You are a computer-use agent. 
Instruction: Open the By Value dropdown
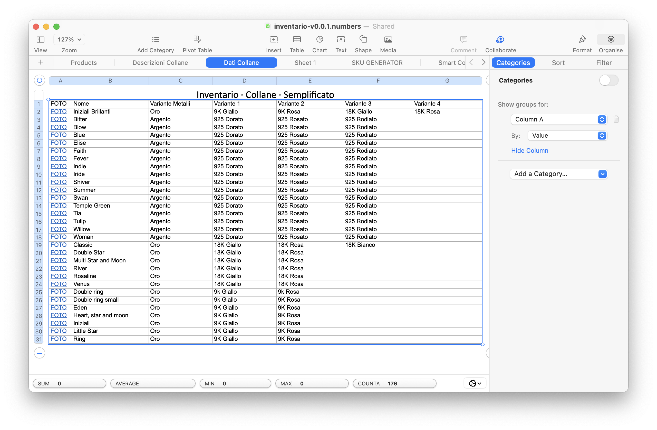coord(567,136)
